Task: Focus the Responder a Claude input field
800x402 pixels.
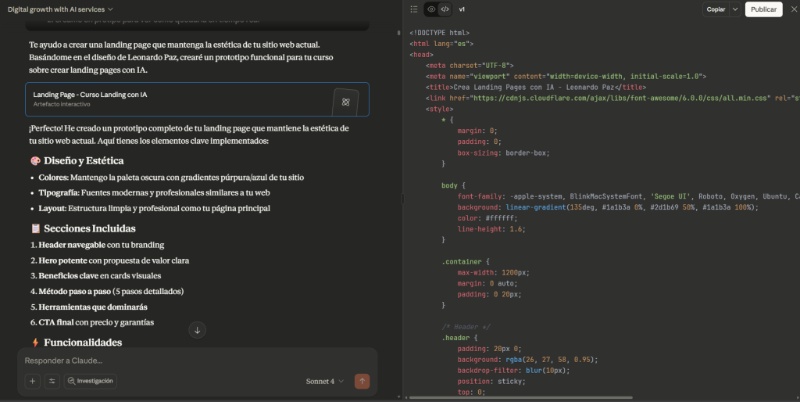Action: [197, 361]
